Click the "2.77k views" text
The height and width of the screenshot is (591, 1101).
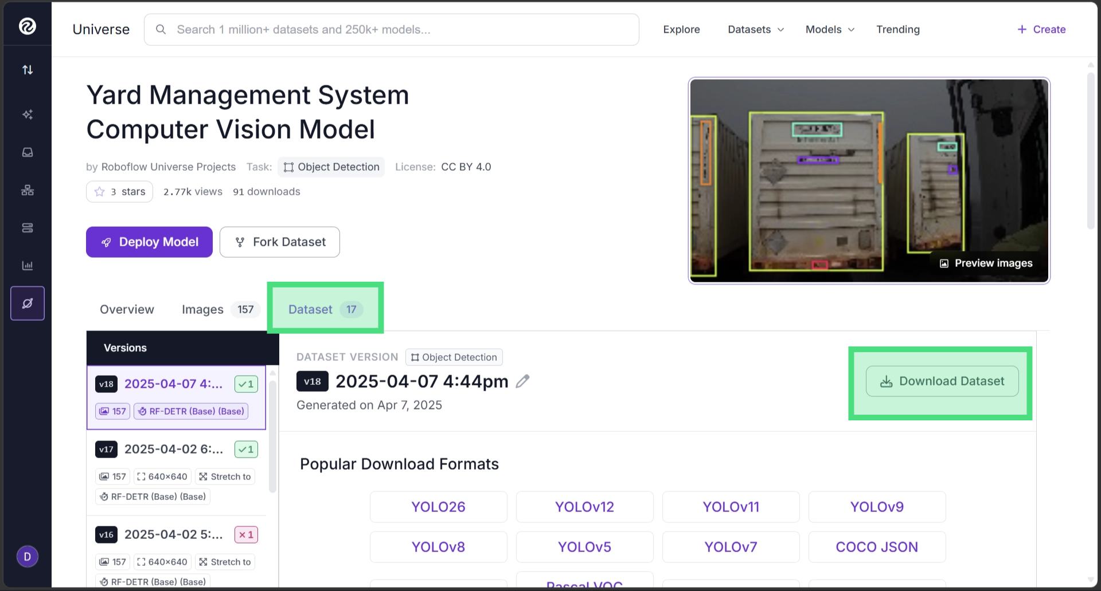tap(193, 192)
